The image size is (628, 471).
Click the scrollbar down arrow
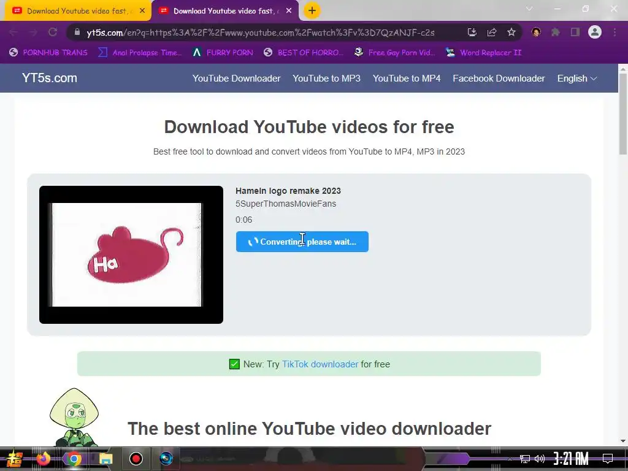coord(623,441)
